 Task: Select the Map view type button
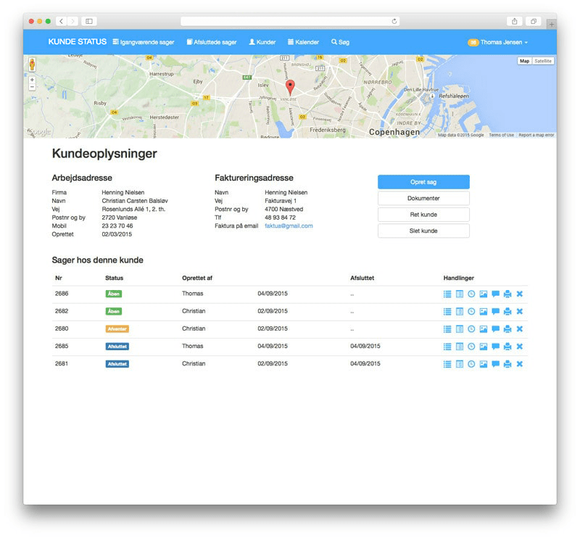pyautogui.click(x=524, y=61)
